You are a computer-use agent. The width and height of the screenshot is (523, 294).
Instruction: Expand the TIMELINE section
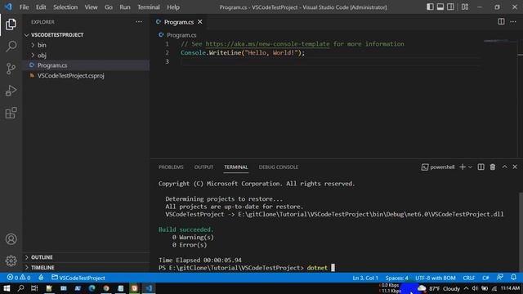(86, 268)
